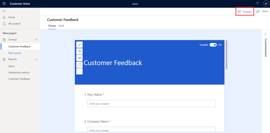The height and width of the screenshot is (133, 270).
Task: Click the All projects icon
Action: [x=4, y=24]
